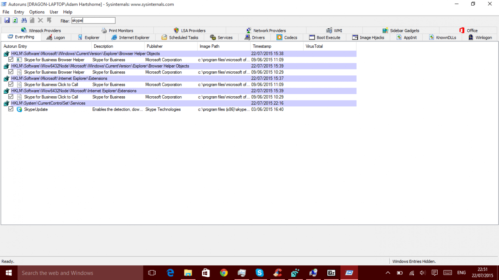Click the Refresh toolbar icon
Screen dimensions: 499x280
15,21
